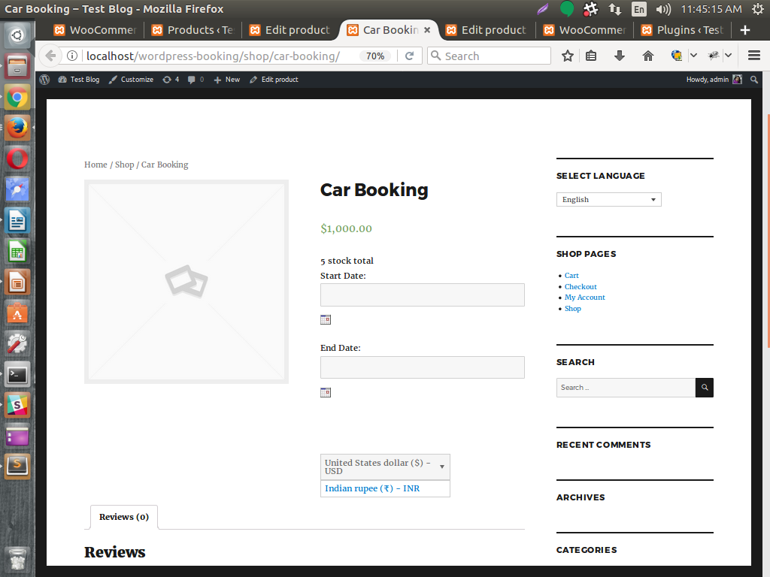Click the Firefox home icon
Screen dimensions: 770x577
click(x=648, y=56)
